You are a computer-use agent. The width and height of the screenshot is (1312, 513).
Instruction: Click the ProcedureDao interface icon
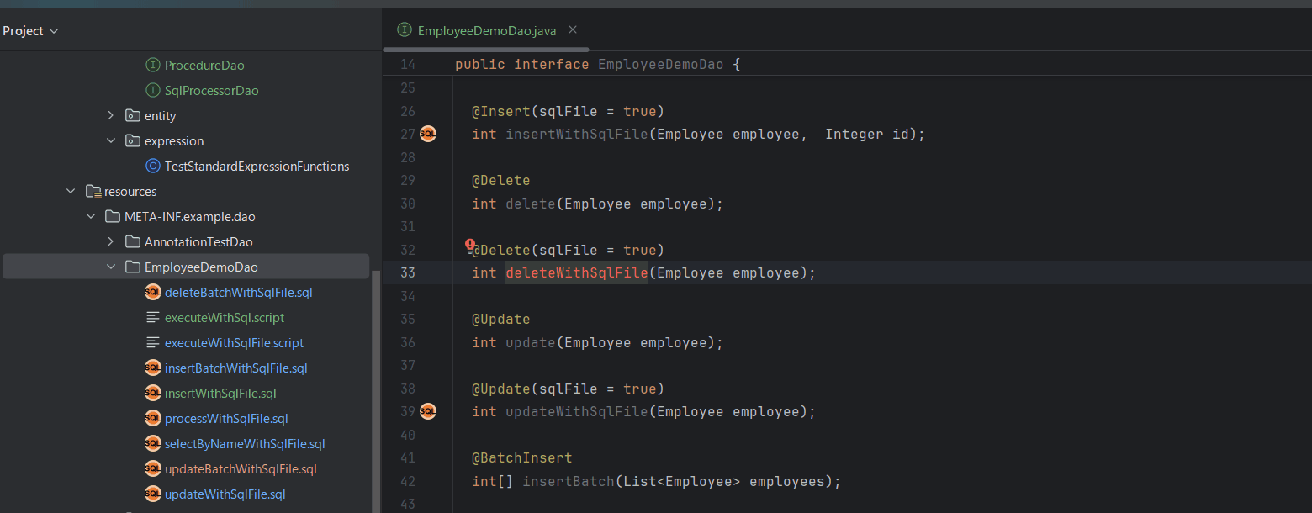click(x=152, y=65)
